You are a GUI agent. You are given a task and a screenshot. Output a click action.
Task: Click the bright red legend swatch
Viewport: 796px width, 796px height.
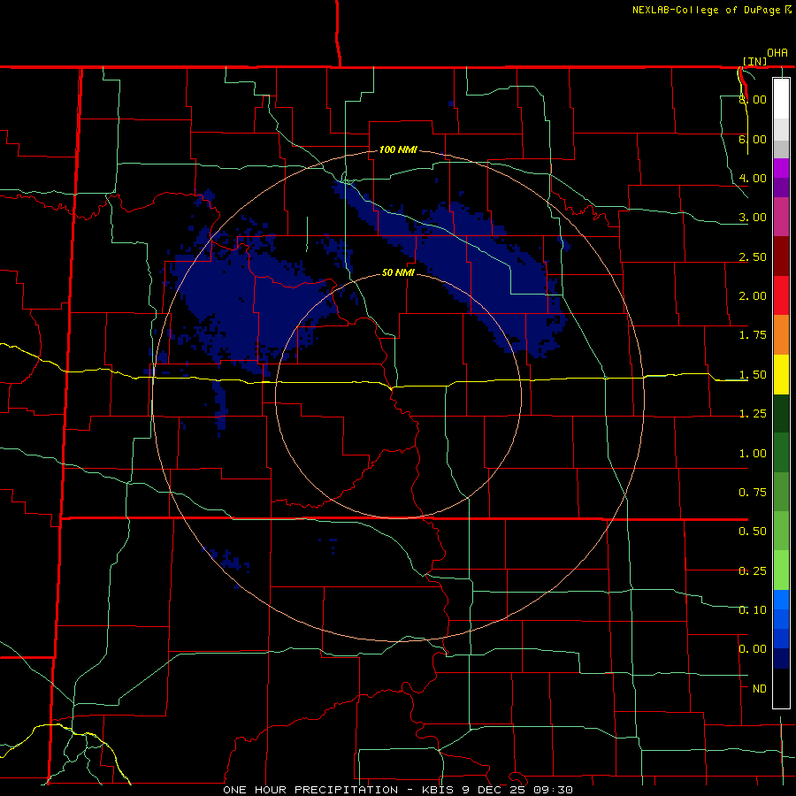(x=781, y=295)
